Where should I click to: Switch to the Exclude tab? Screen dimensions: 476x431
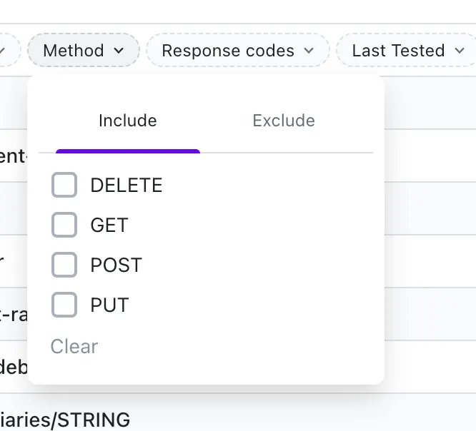pos(284,121)
